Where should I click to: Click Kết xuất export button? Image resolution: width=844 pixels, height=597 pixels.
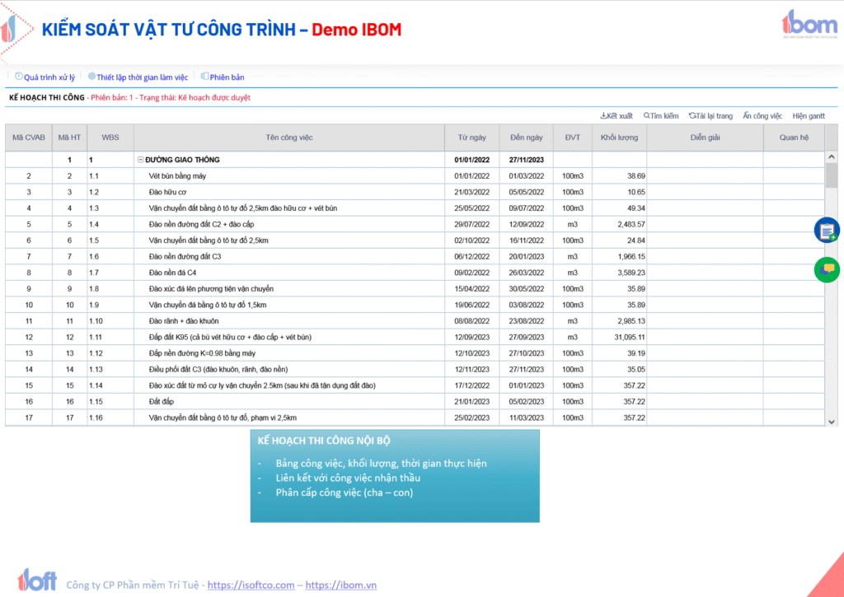click(x=617, y=116)
